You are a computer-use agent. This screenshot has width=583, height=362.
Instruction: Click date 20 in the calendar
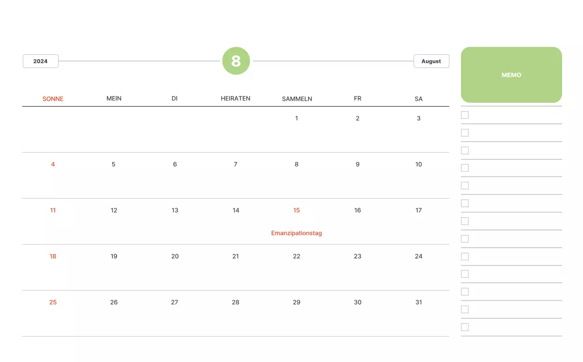pos(175,256)
